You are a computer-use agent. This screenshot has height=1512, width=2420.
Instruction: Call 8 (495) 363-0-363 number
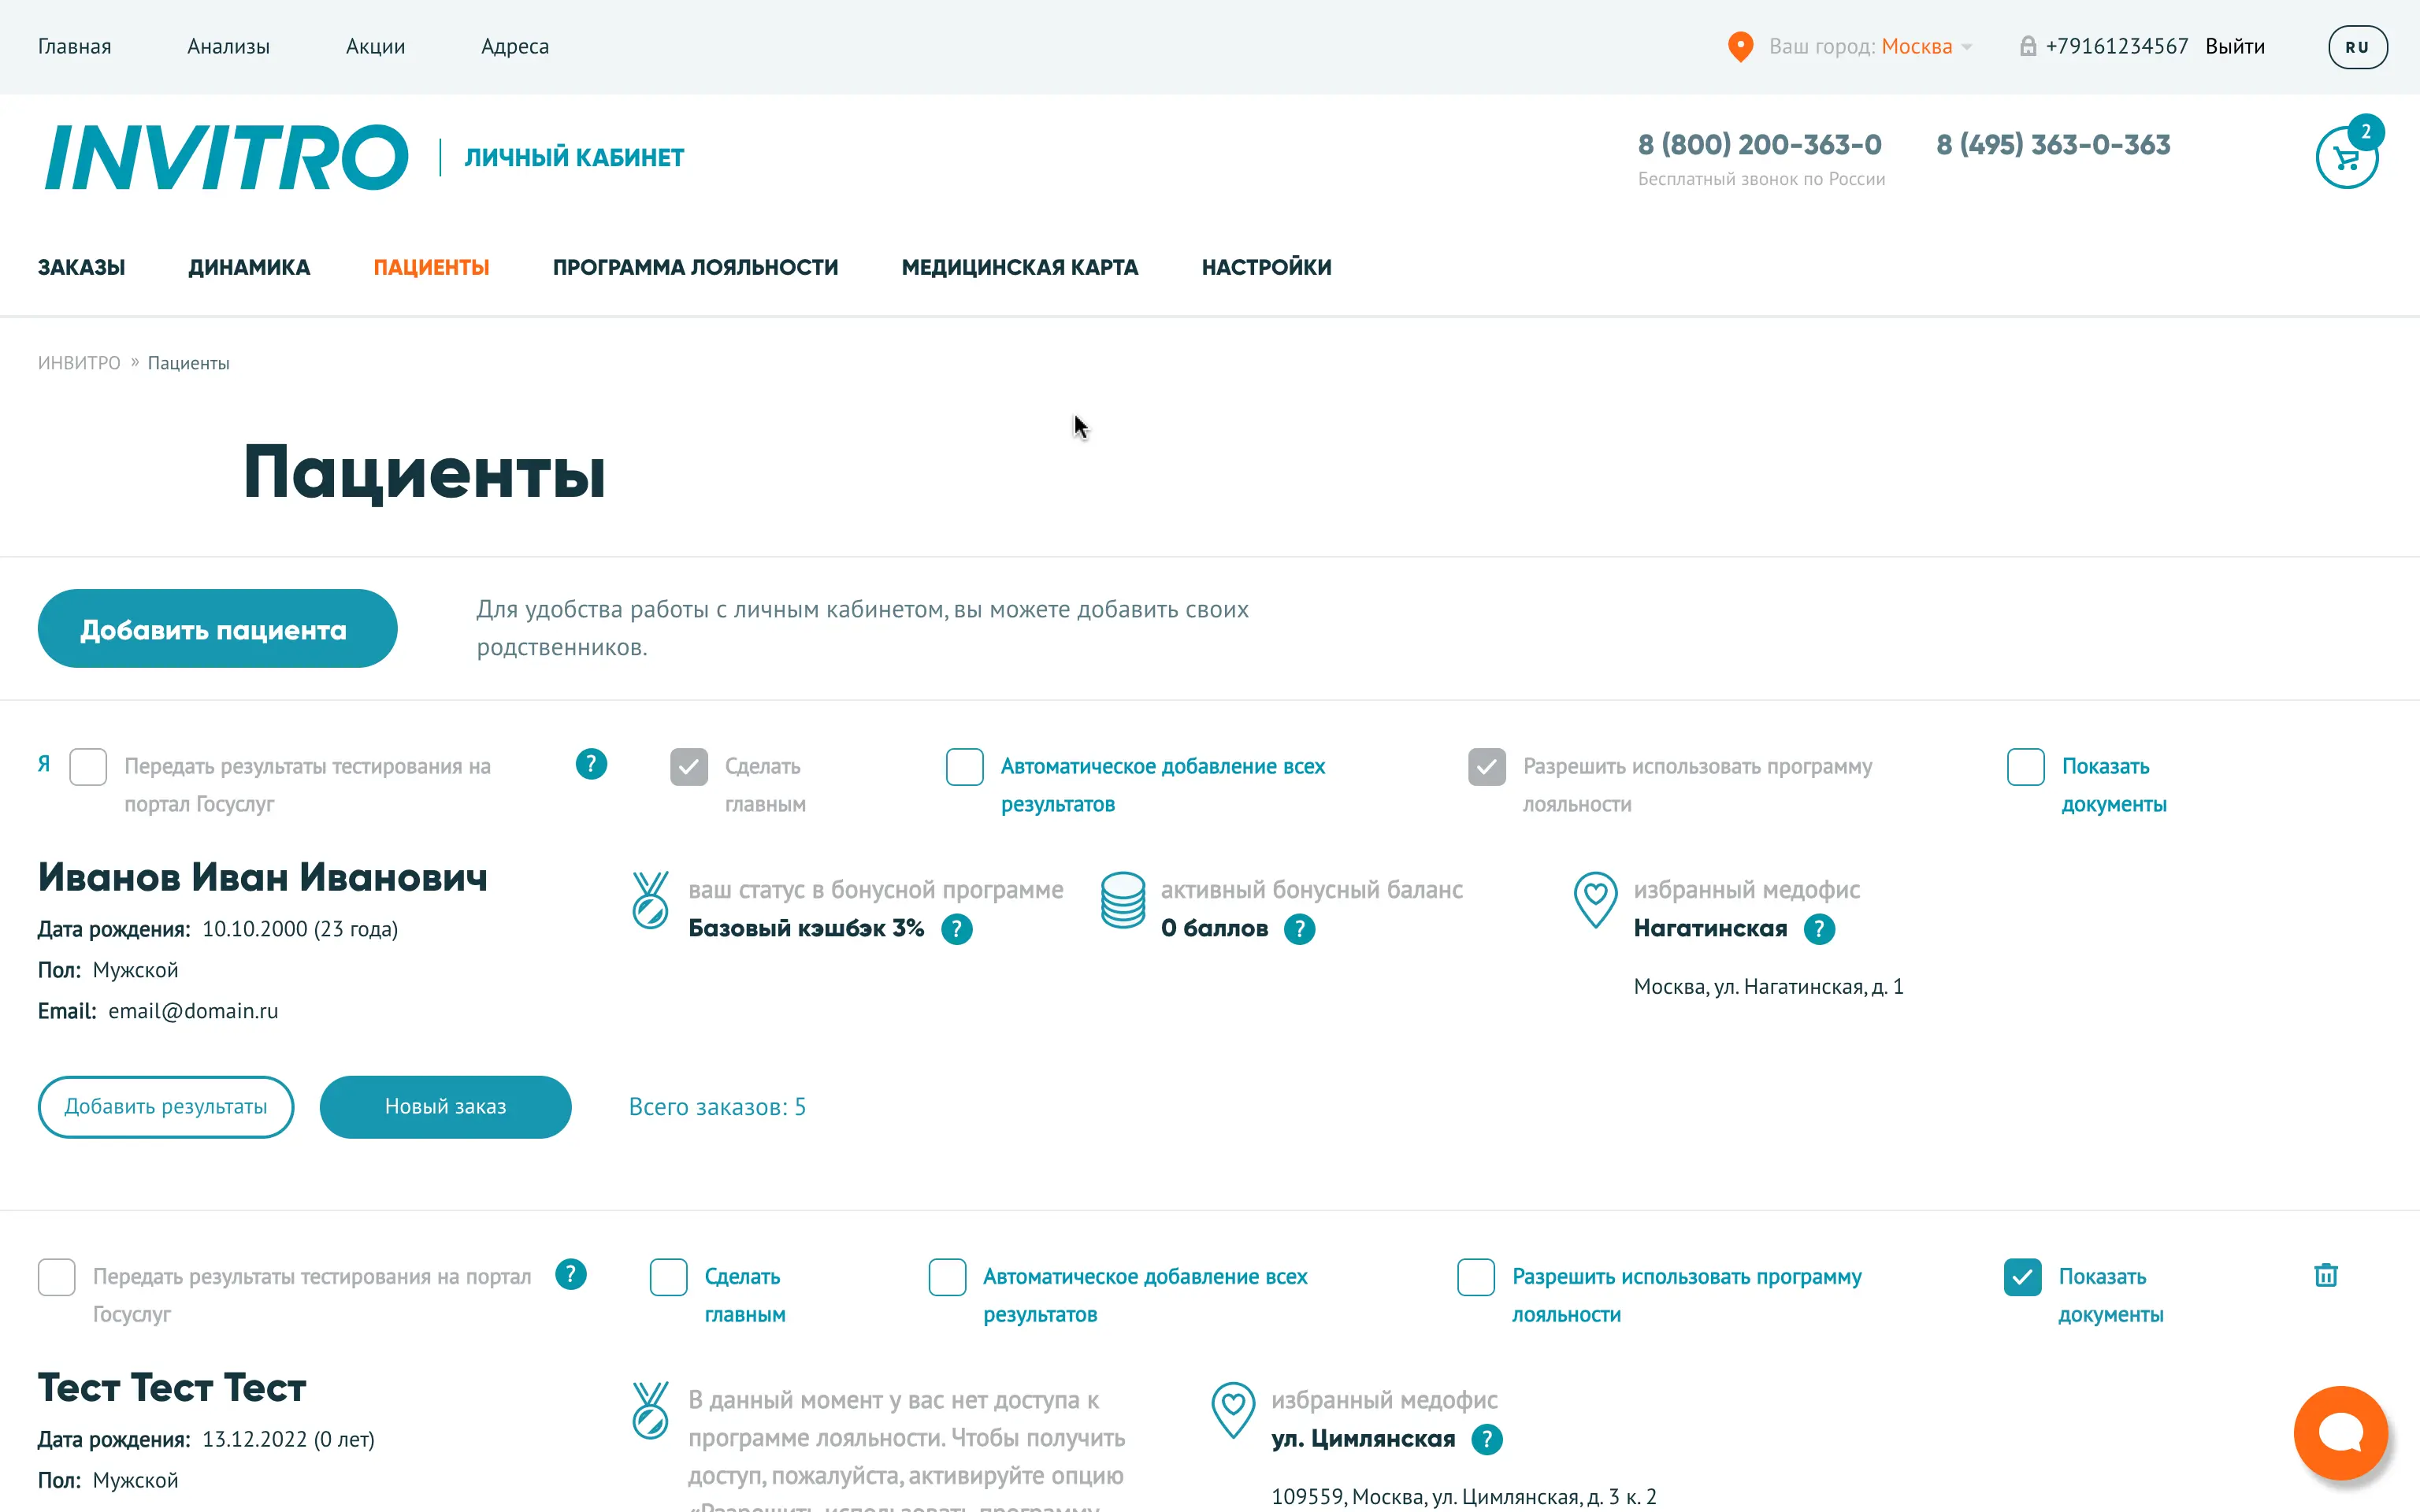click(x=2053, y=144)
